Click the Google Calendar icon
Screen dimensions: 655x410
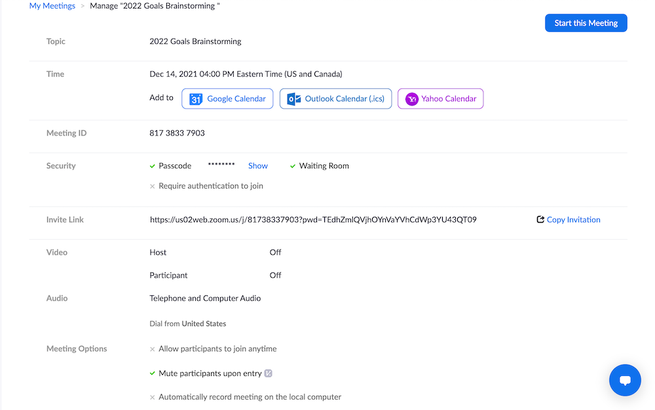tap(196, 99)
